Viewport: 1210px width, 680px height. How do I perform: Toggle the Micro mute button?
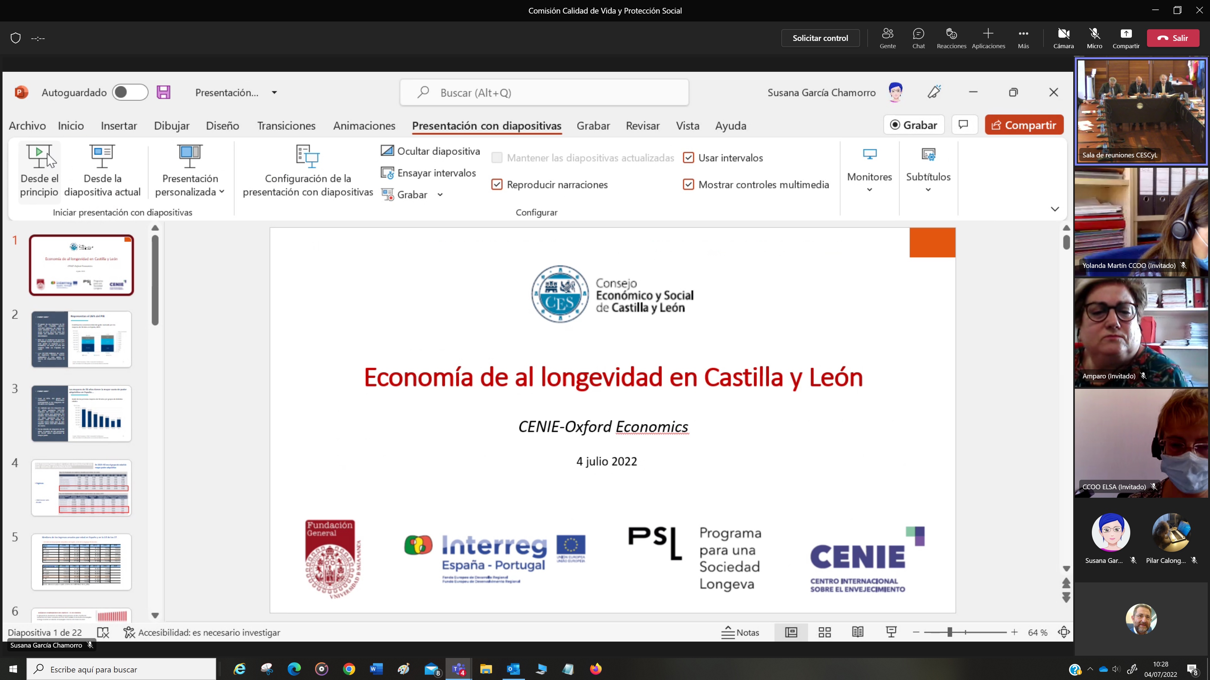click(x=1094, y=38)
